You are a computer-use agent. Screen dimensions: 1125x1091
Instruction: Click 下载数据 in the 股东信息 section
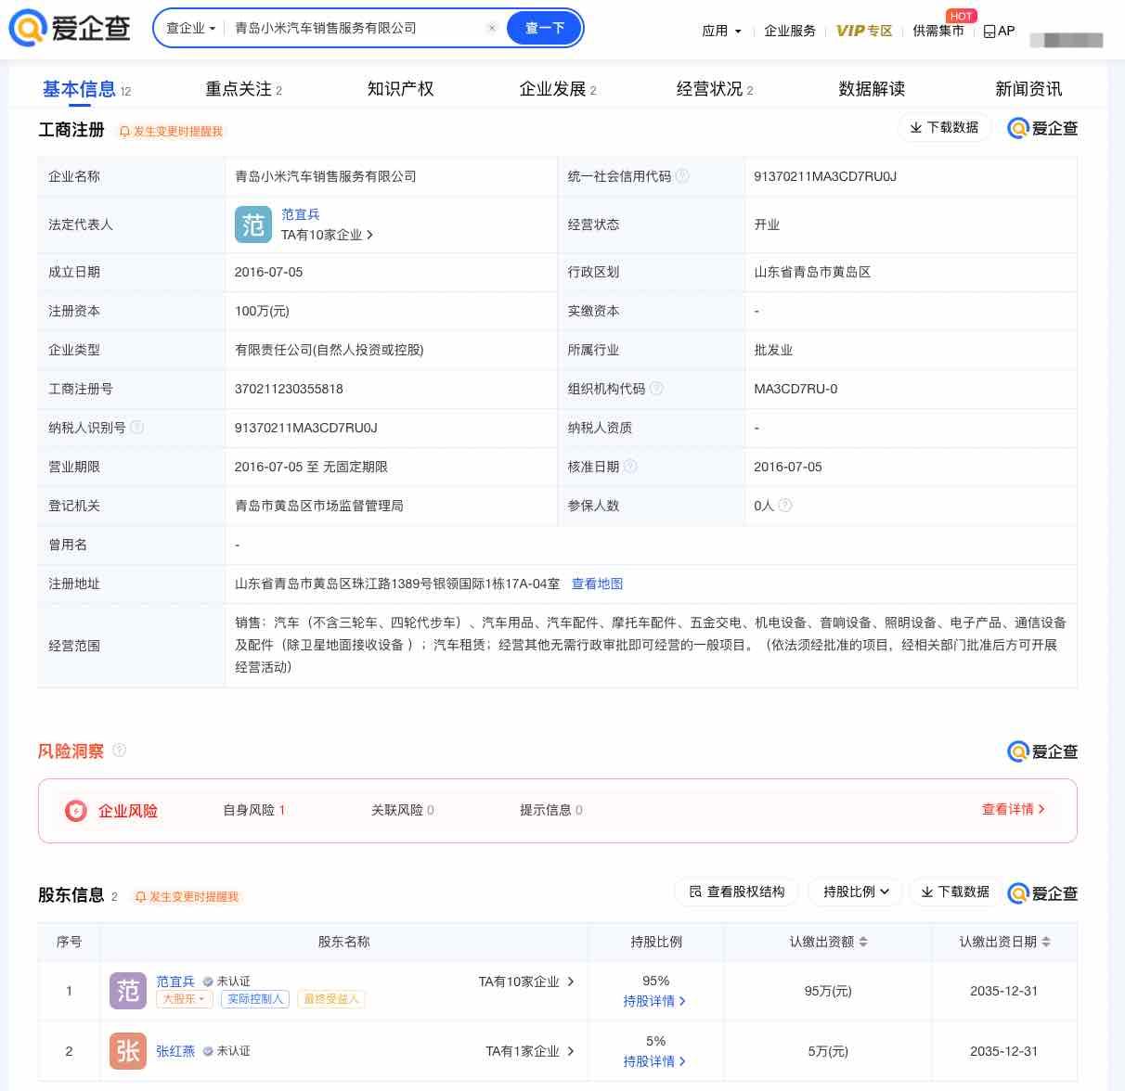click(955, 892)
